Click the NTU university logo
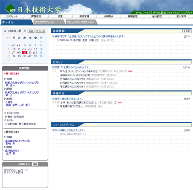This screenshot has height=190, width=193. (11, 9)
